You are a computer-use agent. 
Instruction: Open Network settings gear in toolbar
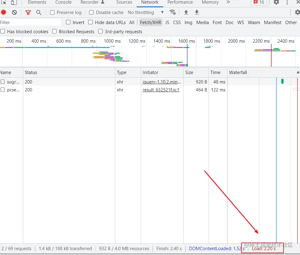[297, 12]
